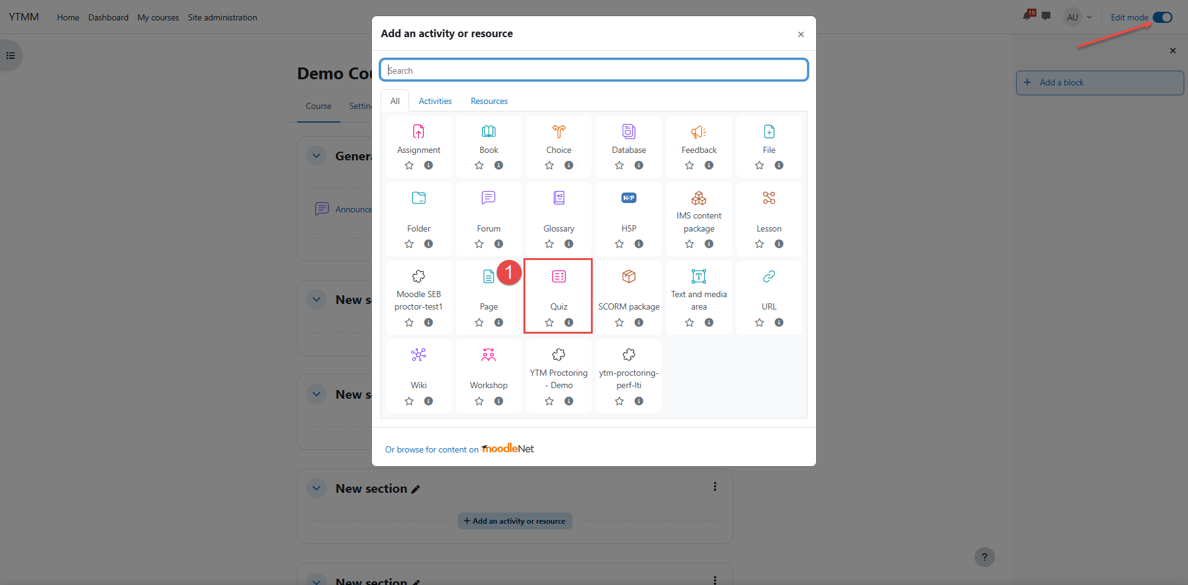Pick the YTM Proctoring - Demo icon

click(x=559, y=355)
